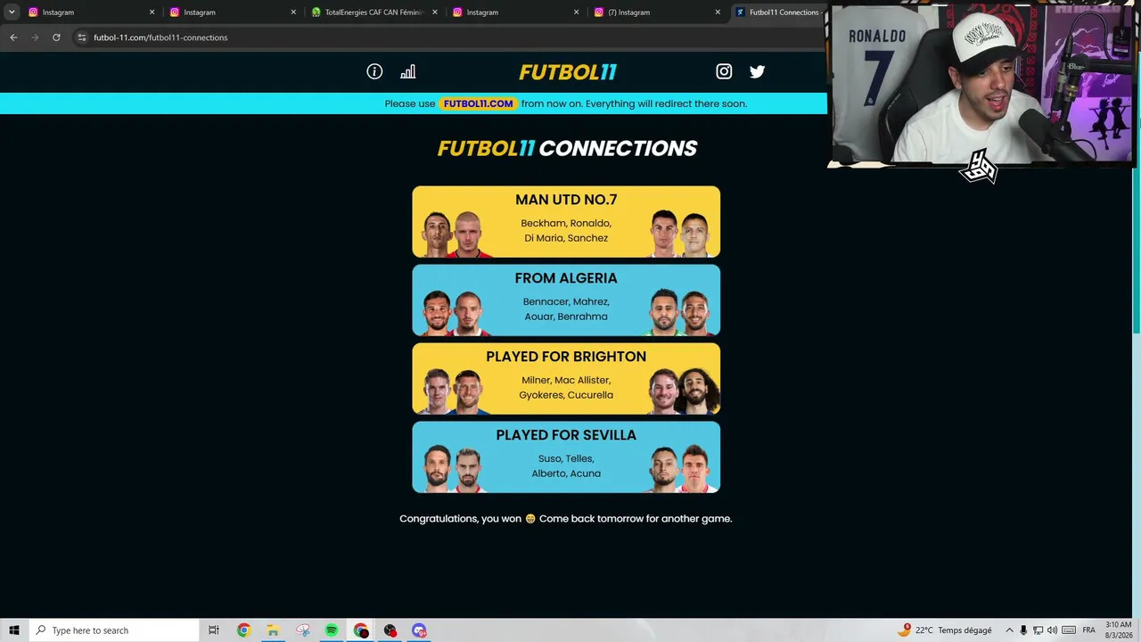Click the Type here to search box
The height and width of the screenshot is (642, 1141).
[113, 630]
